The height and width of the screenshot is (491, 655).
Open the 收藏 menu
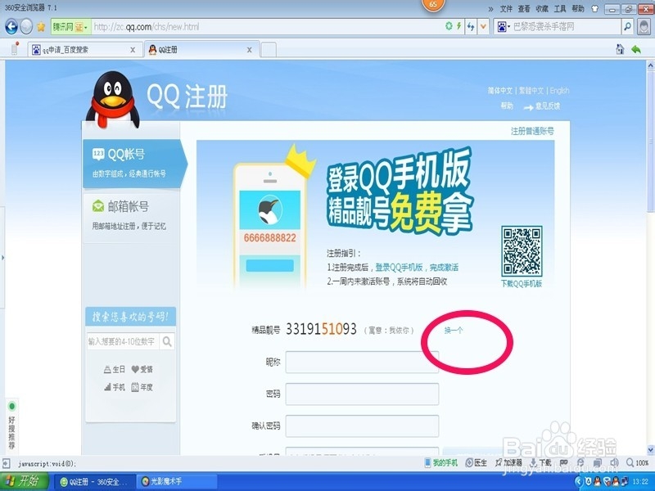pyautogui.click(x=542, y=9)
